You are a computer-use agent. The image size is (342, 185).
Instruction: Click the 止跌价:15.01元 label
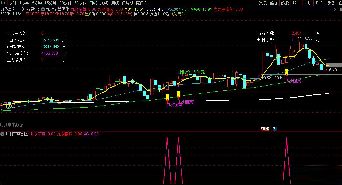pyautogui.click(x=192, y=72)
